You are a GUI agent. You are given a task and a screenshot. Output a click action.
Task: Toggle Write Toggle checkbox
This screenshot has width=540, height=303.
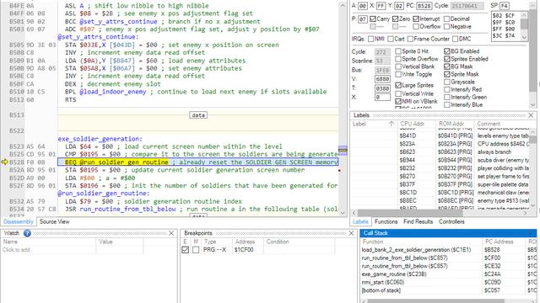coord(398,74)
